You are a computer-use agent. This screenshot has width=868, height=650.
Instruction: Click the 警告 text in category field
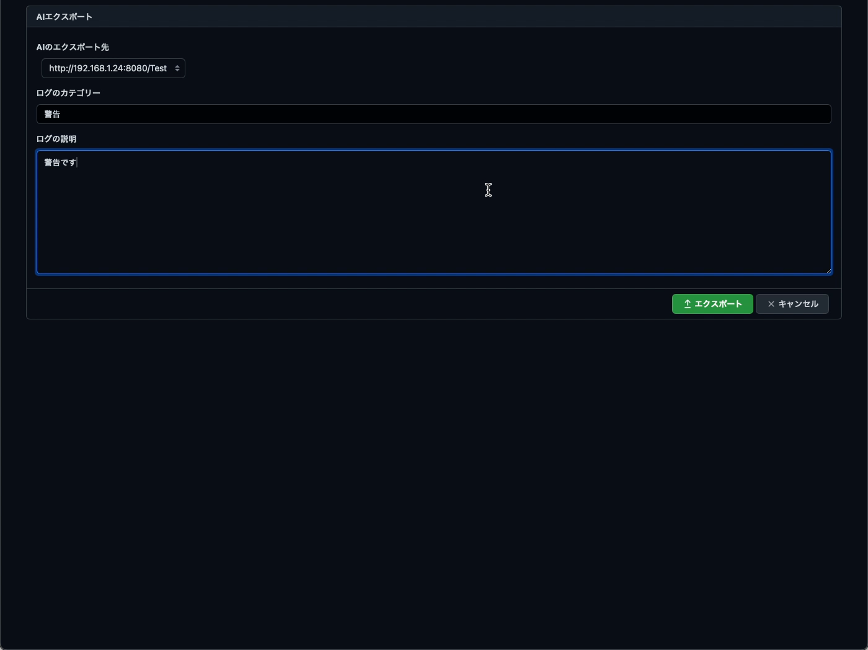52,114
